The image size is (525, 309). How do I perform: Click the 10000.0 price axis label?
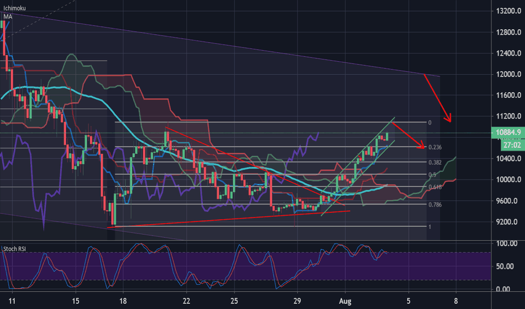(x=508, y=179)
